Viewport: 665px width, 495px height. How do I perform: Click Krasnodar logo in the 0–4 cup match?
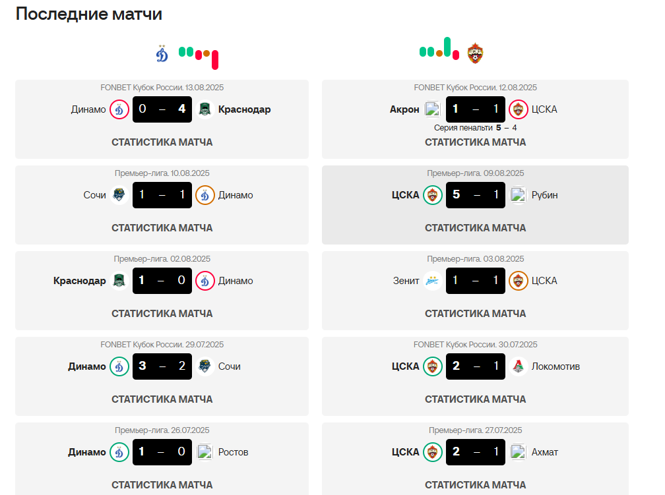pyautogui.click(x=205, y=109)
